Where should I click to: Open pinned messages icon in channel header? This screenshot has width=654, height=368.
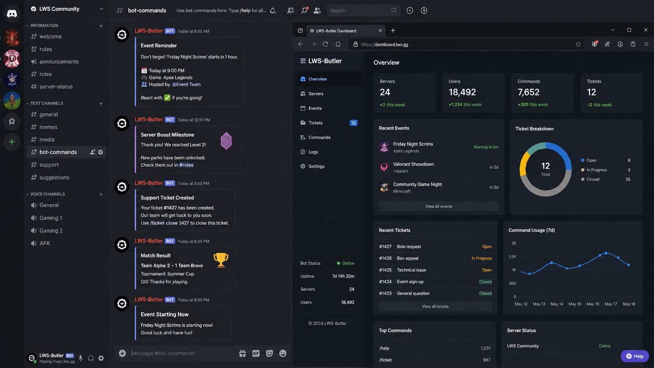[304, 11]
